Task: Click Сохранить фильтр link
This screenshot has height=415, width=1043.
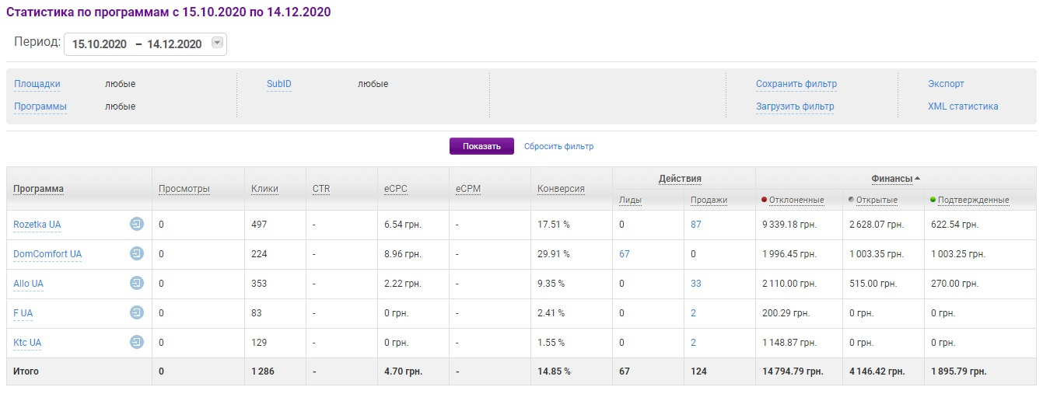Action: point(796,84)
